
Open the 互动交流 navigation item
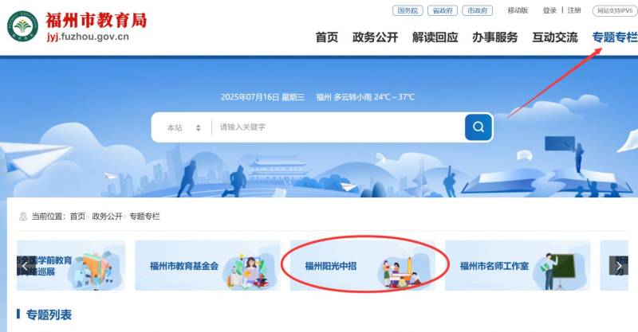click(x=555, y=37)
